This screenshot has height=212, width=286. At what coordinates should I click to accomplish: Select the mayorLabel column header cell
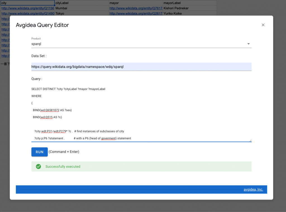click(189, 3)
